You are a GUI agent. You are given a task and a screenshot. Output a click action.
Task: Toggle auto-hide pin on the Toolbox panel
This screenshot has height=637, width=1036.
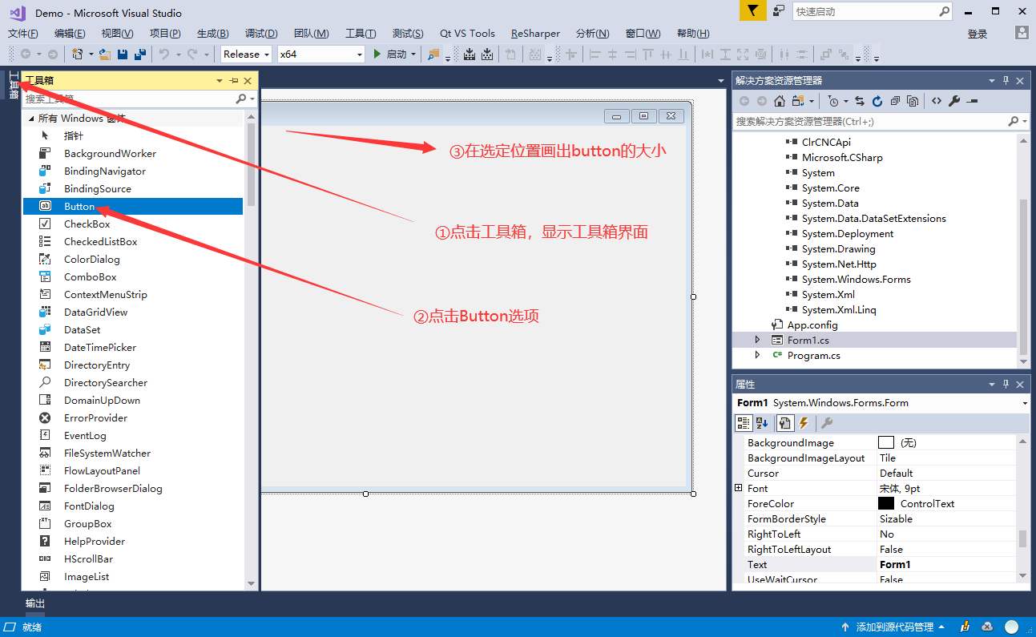(x=234, y=81)
